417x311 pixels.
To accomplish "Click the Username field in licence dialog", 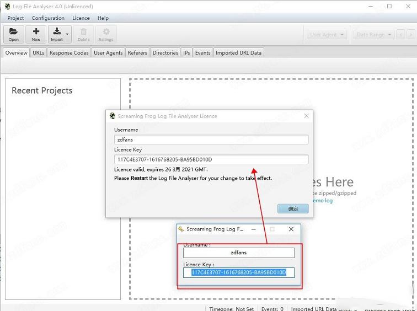I will click(x=211, y=140).
